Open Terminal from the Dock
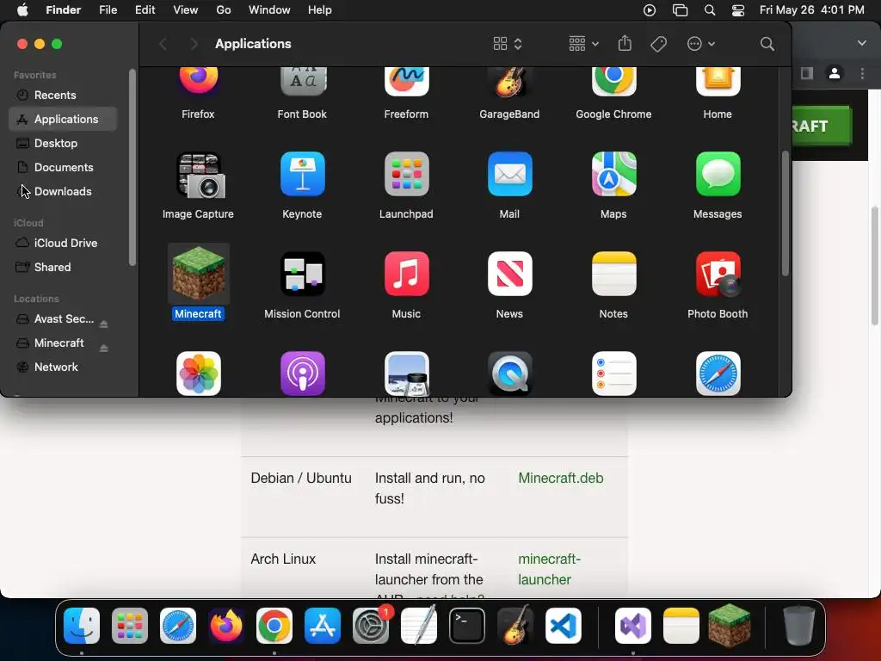 [x=467, y=626]
